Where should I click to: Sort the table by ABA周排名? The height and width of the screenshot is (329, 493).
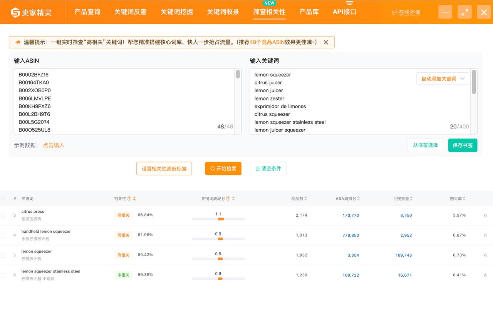(x=348, y=199)
